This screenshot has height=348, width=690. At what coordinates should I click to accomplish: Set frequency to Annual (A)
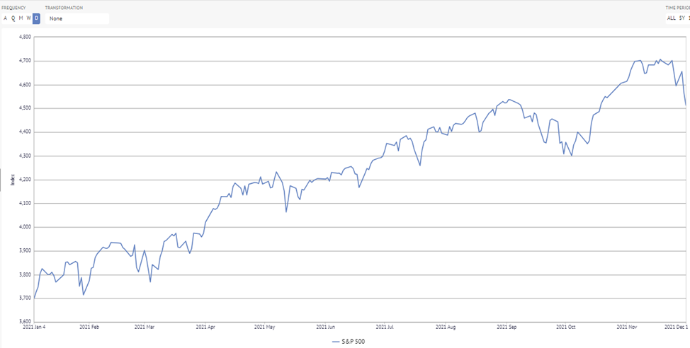tap(5, 18)
